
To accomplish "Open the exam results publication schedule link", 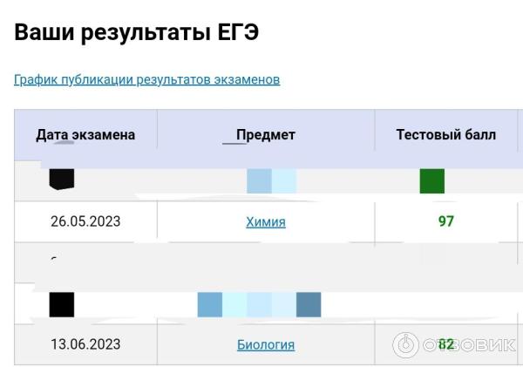I will tap(146, 79).
